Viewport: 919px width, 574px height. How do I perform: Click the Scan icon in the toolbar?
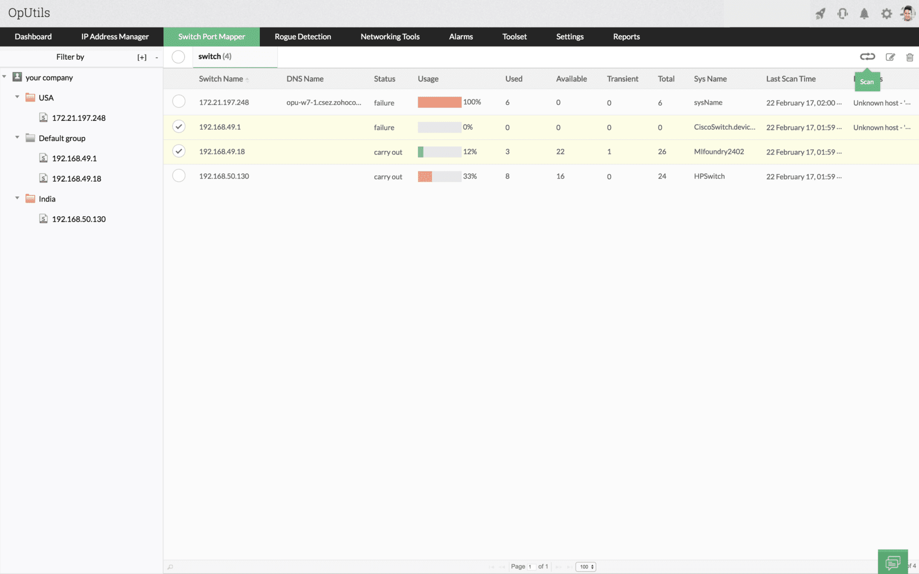click(x=867, y=57)
